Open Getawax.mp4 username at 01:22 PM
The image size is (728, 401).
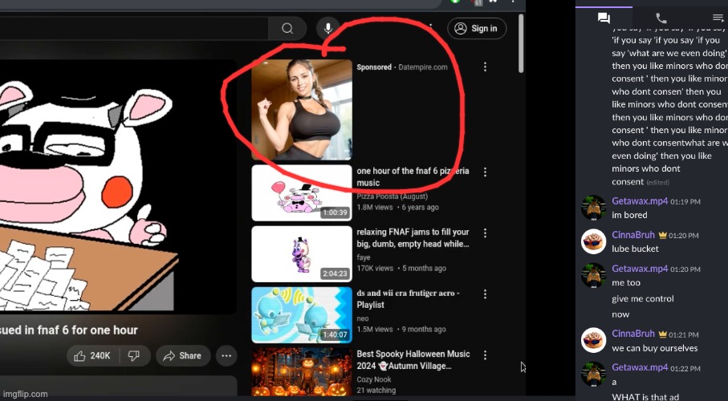tap(640, 367)
